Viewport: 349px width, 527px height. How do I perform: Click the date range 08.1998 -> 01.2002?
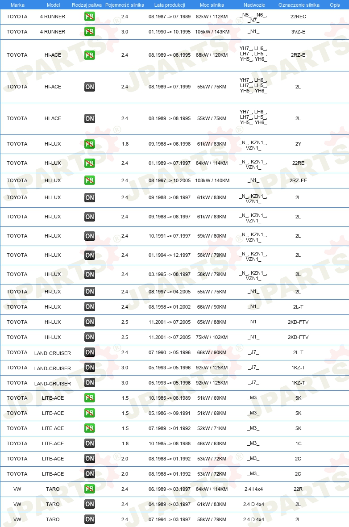click(x=170, y=307)
